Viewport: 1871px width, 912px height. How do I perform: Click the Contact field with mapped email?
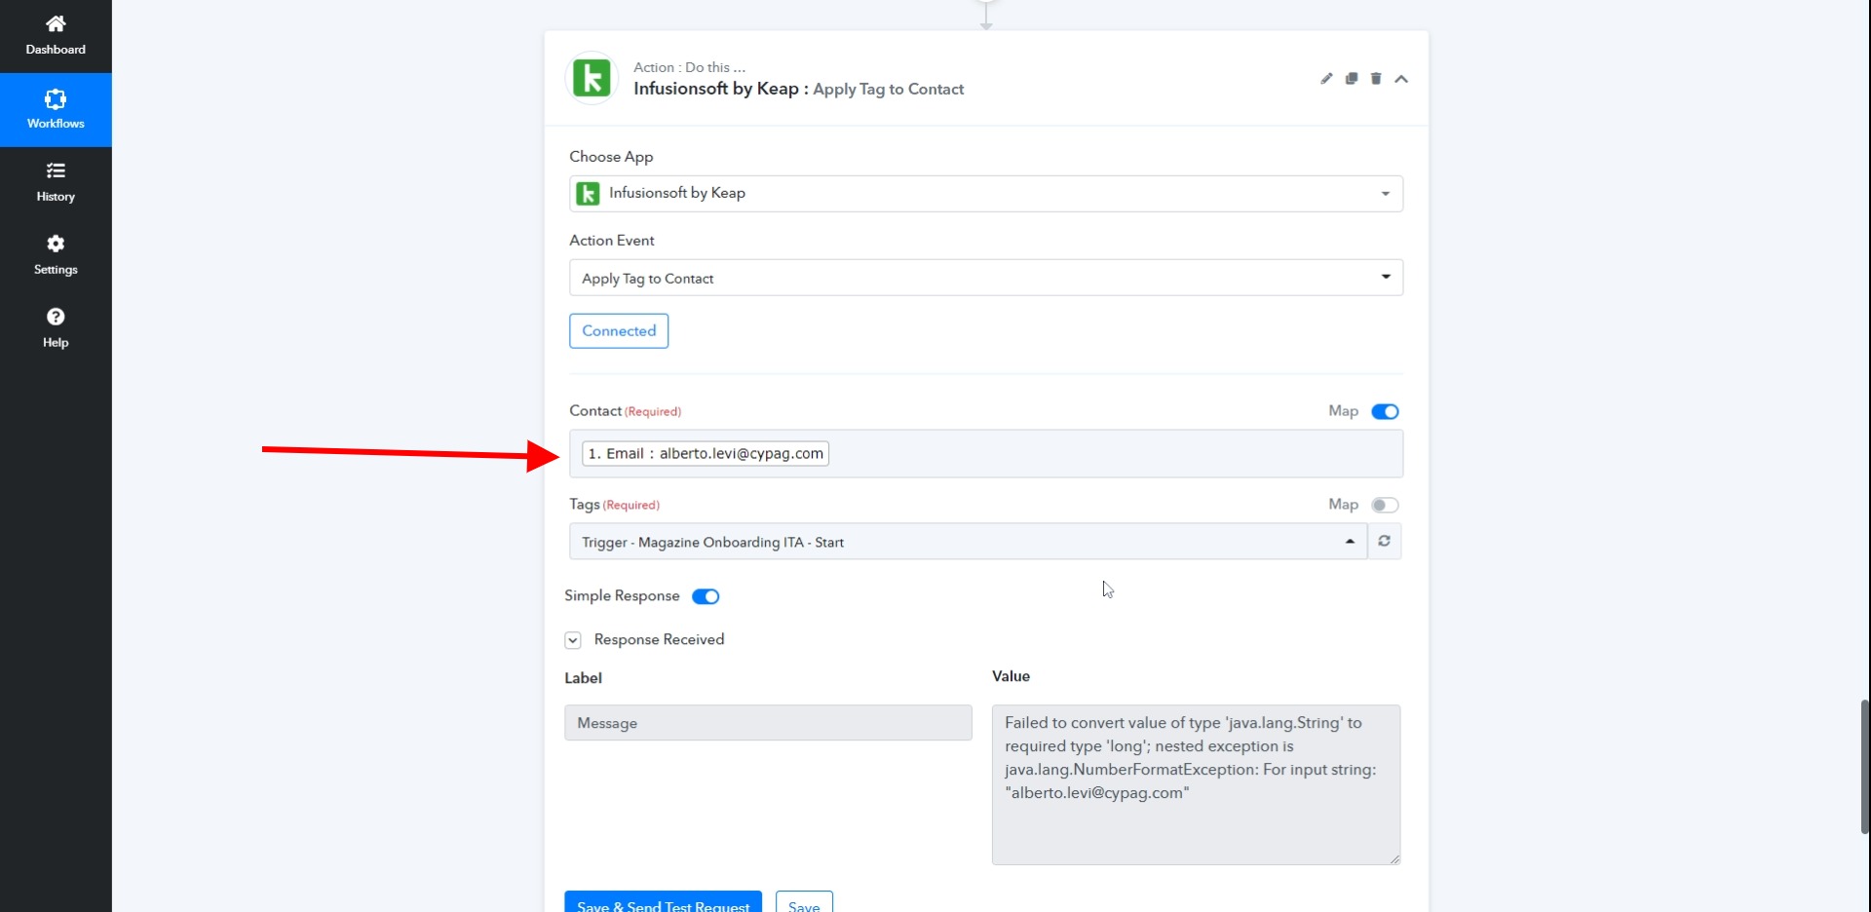point(986,454)
